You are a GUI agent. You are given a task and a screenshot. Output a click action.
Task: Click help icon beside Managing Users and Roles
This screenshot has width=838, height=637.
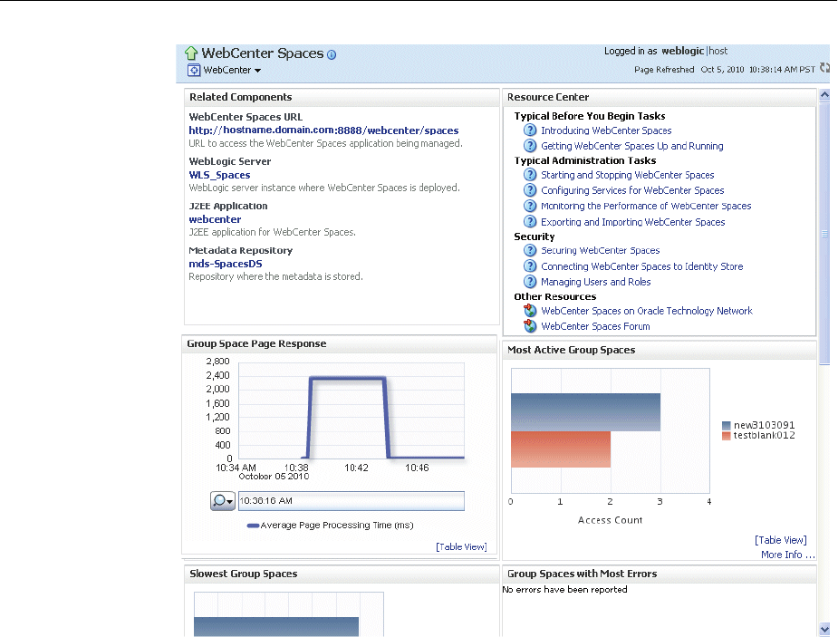coord(530,282)
